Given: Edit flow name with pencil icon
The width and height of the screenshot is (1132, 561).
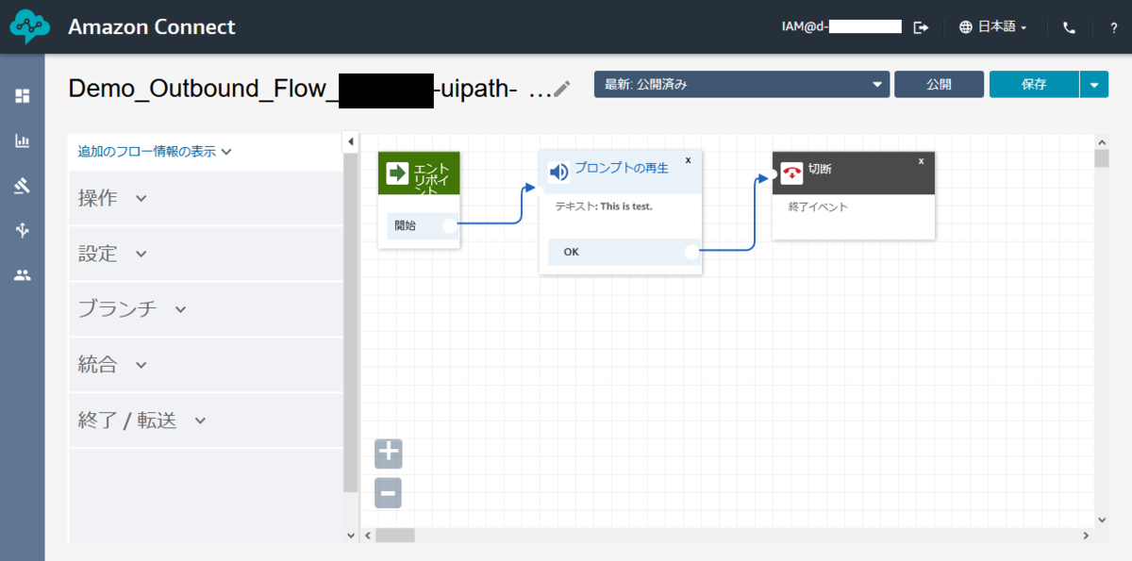Looking at the screenshot, I should point(562,89).
